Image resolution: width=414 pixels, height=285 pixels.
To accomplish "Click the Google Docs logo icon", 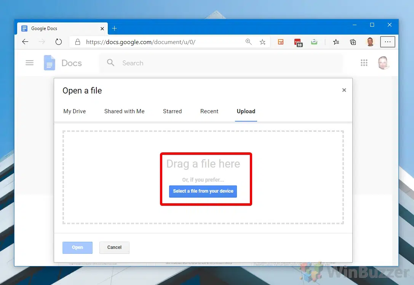I will [x=50, y=63].
